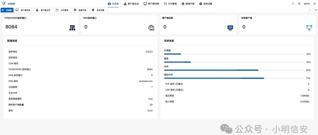Image resolution: width=318 pixels, height=135 pixels.
Task: Click the 虚拟内存 usage progress bar
Action: point(235,78)
